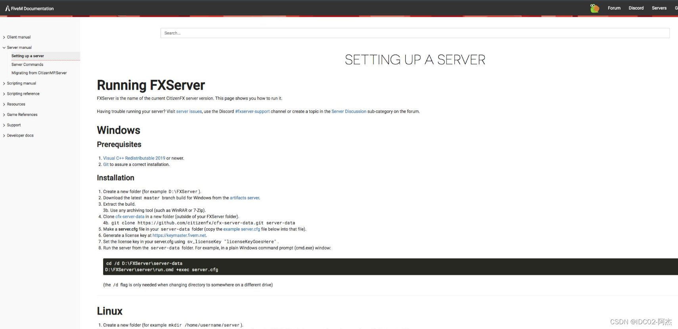Open Visual C++ Redistributable 2019 link
The width and height of the screenshot is (678, 329).
(x=134, y=158)
